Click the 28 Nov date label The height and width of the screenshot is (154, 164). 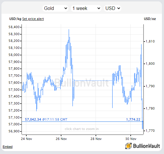pyautogui.click(x=96, y=139)
